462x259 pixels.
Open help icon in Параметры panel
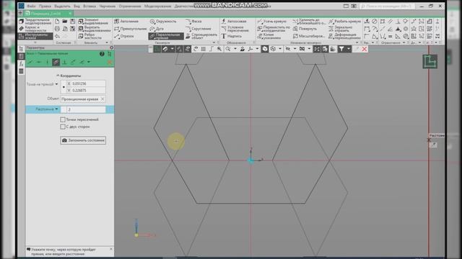click(102, 54)
